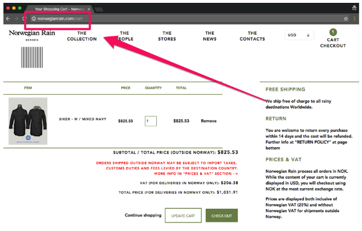Click the Prices & VAT heading

(x=283, y=159)
